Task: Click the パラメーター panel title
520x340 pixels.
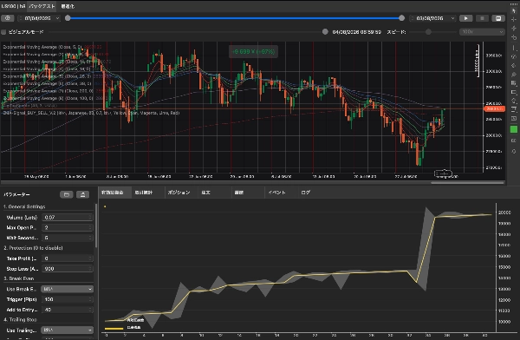Action: point(16,194)
